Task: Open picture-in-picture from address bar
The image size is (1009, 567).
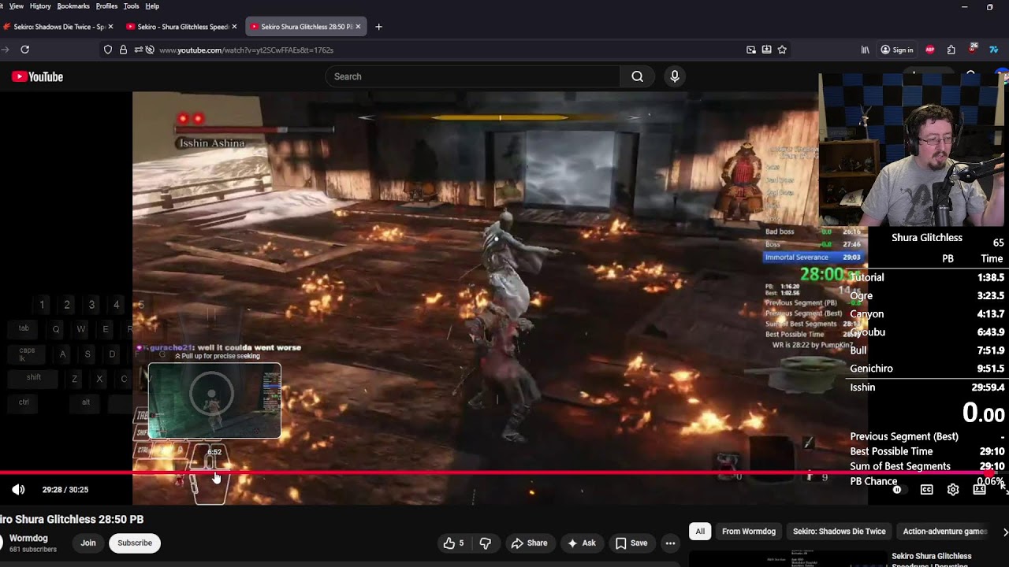Action: pyautogui.click(x=751, y=50)
